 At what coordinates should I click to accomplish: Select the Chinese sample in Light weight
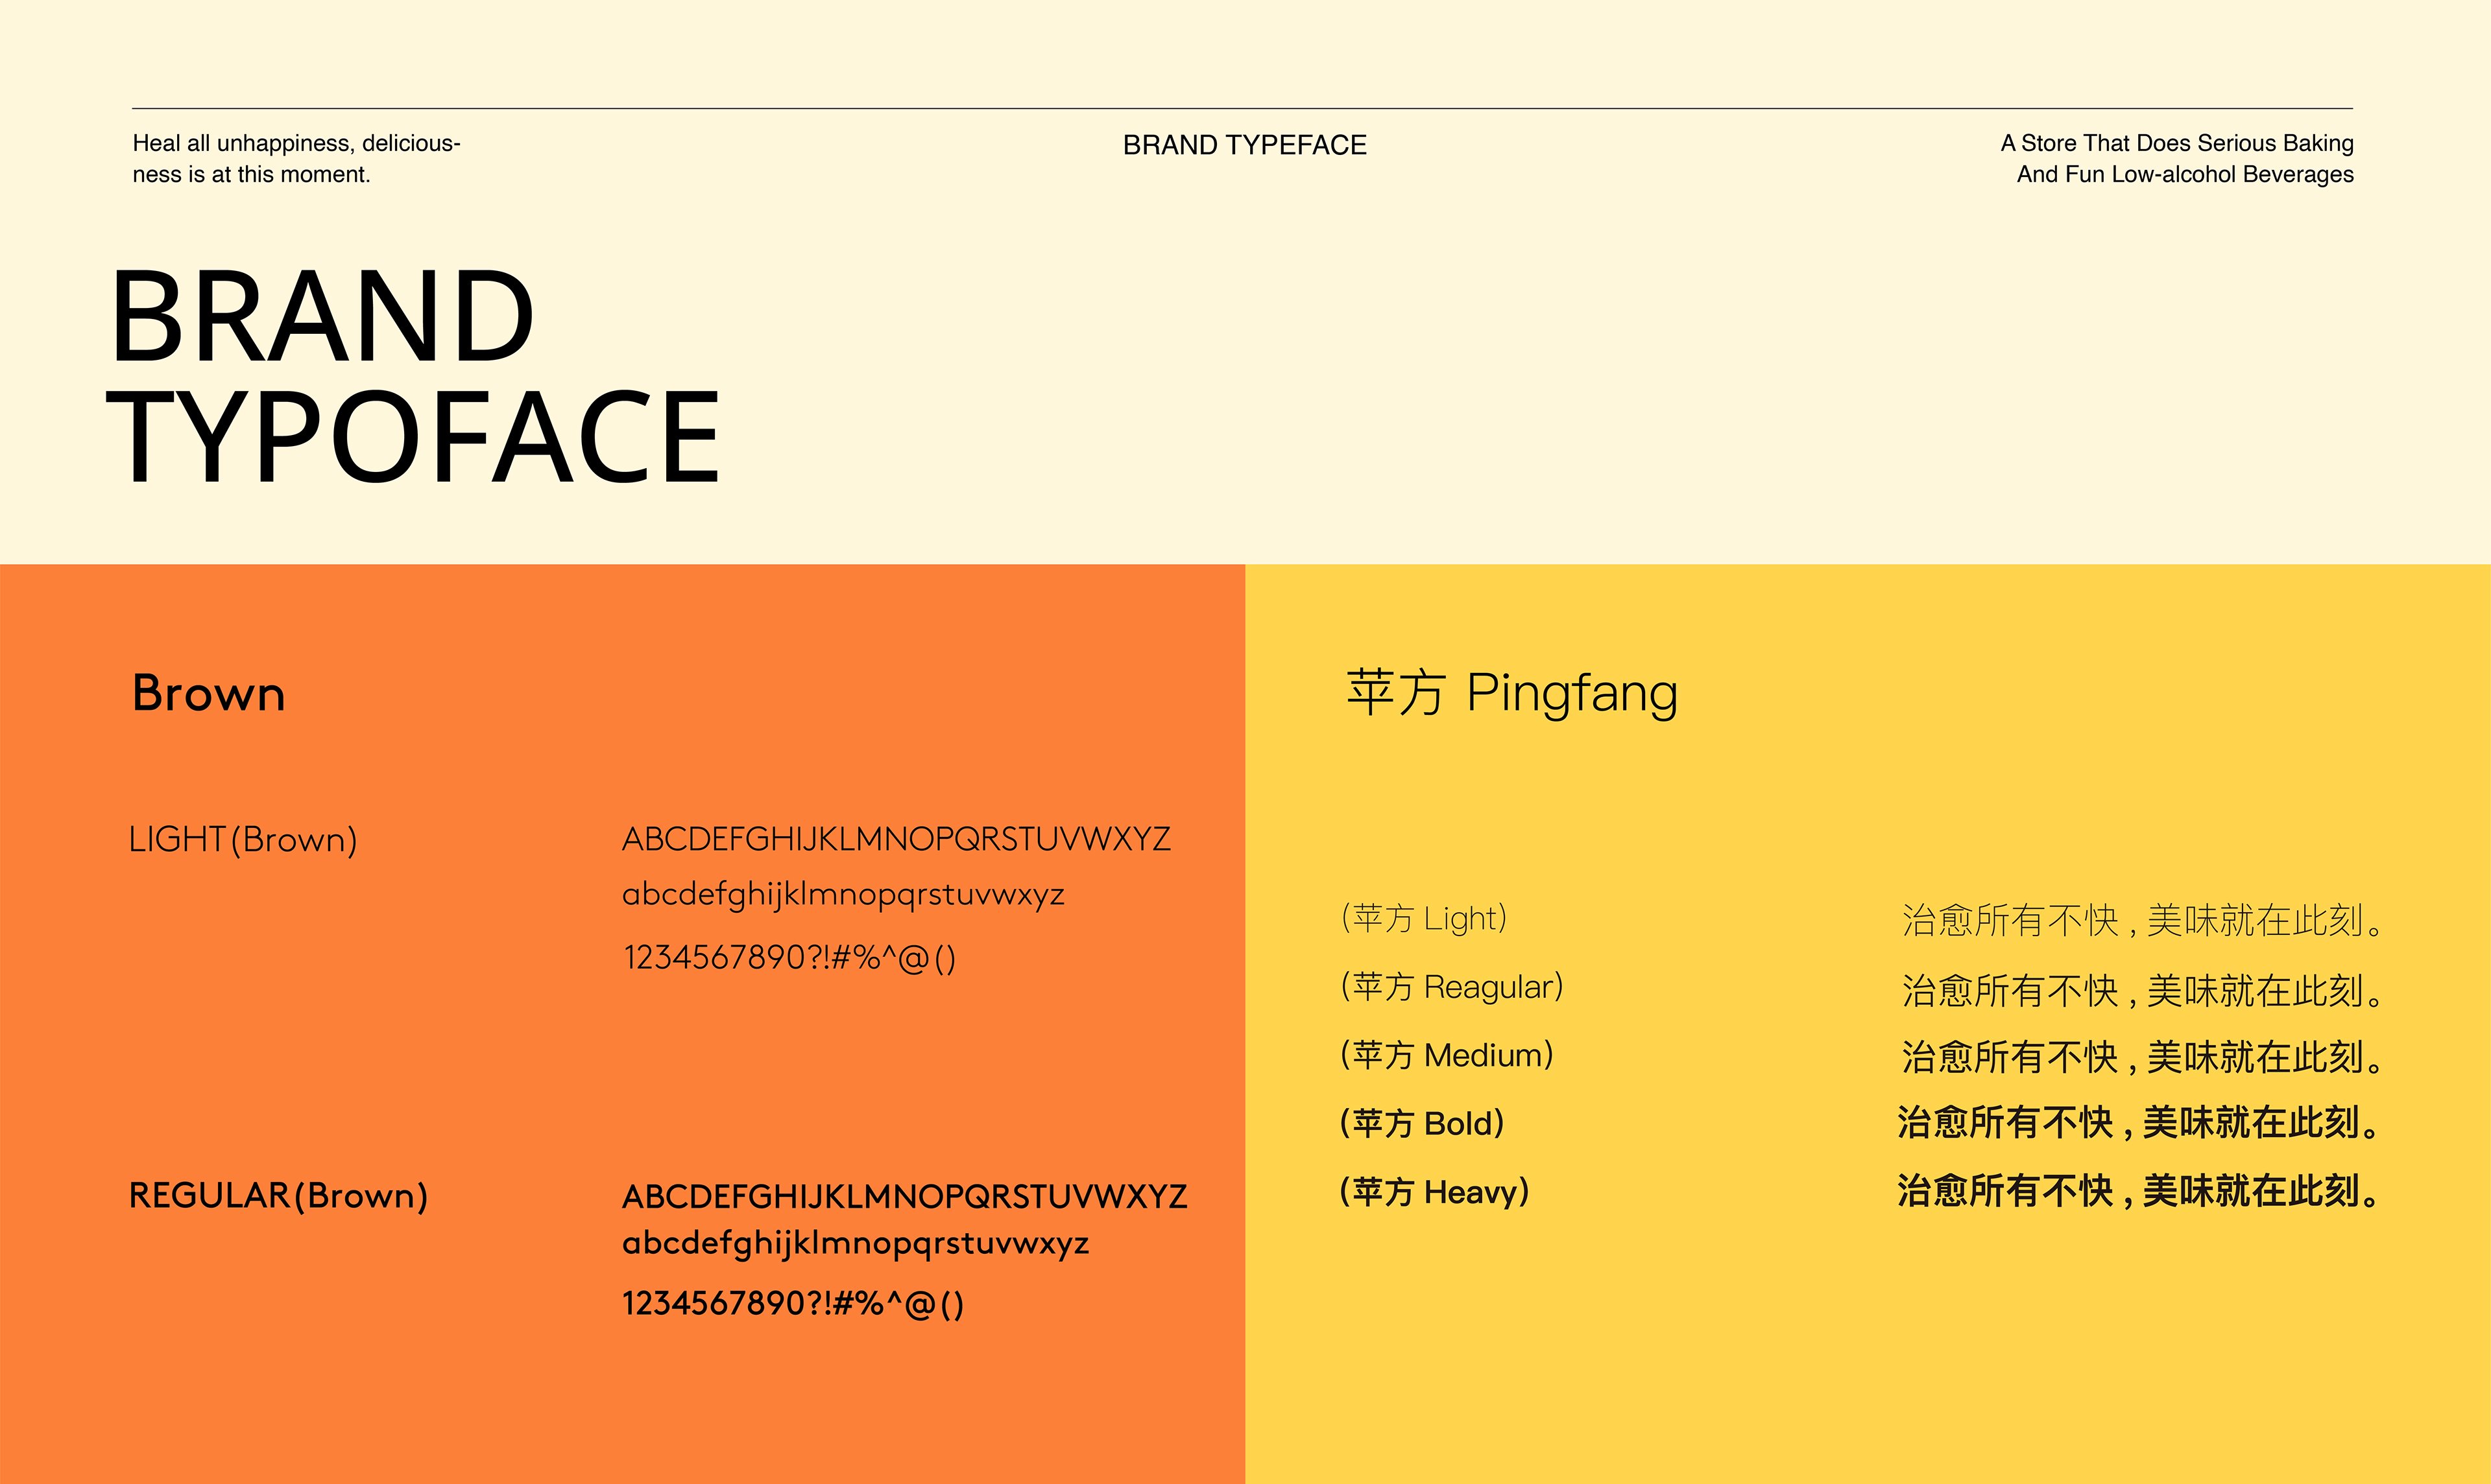(2142, 920)
